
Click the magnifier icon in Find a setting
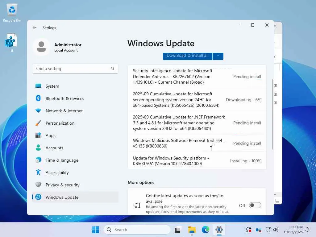pyautogui.click(x=113, y=69)
